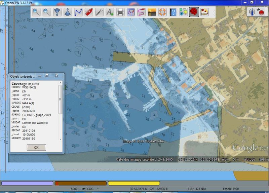Click the '20110104' RECDAT value
Viewport: 269px width, 193px height.
point(29,131)
